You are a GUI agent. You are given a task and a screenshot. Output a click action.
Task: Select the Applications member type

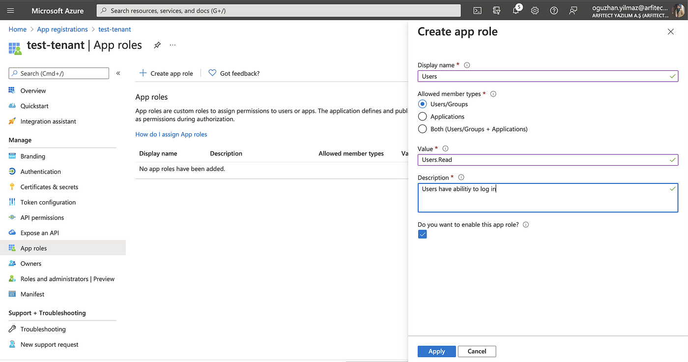tap(422, 117)
